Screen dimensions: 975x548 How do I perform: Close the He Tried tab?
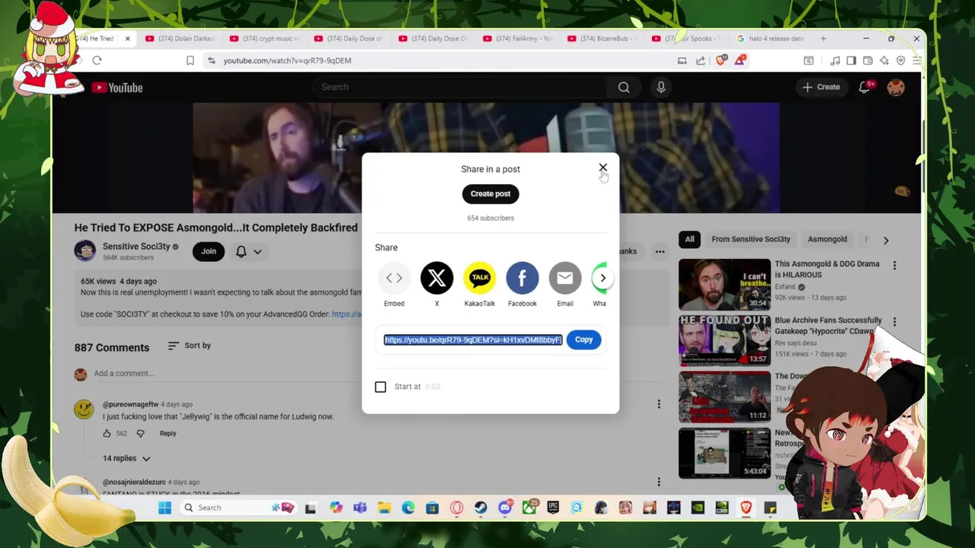pyautogui.click(x=127, y=38)
